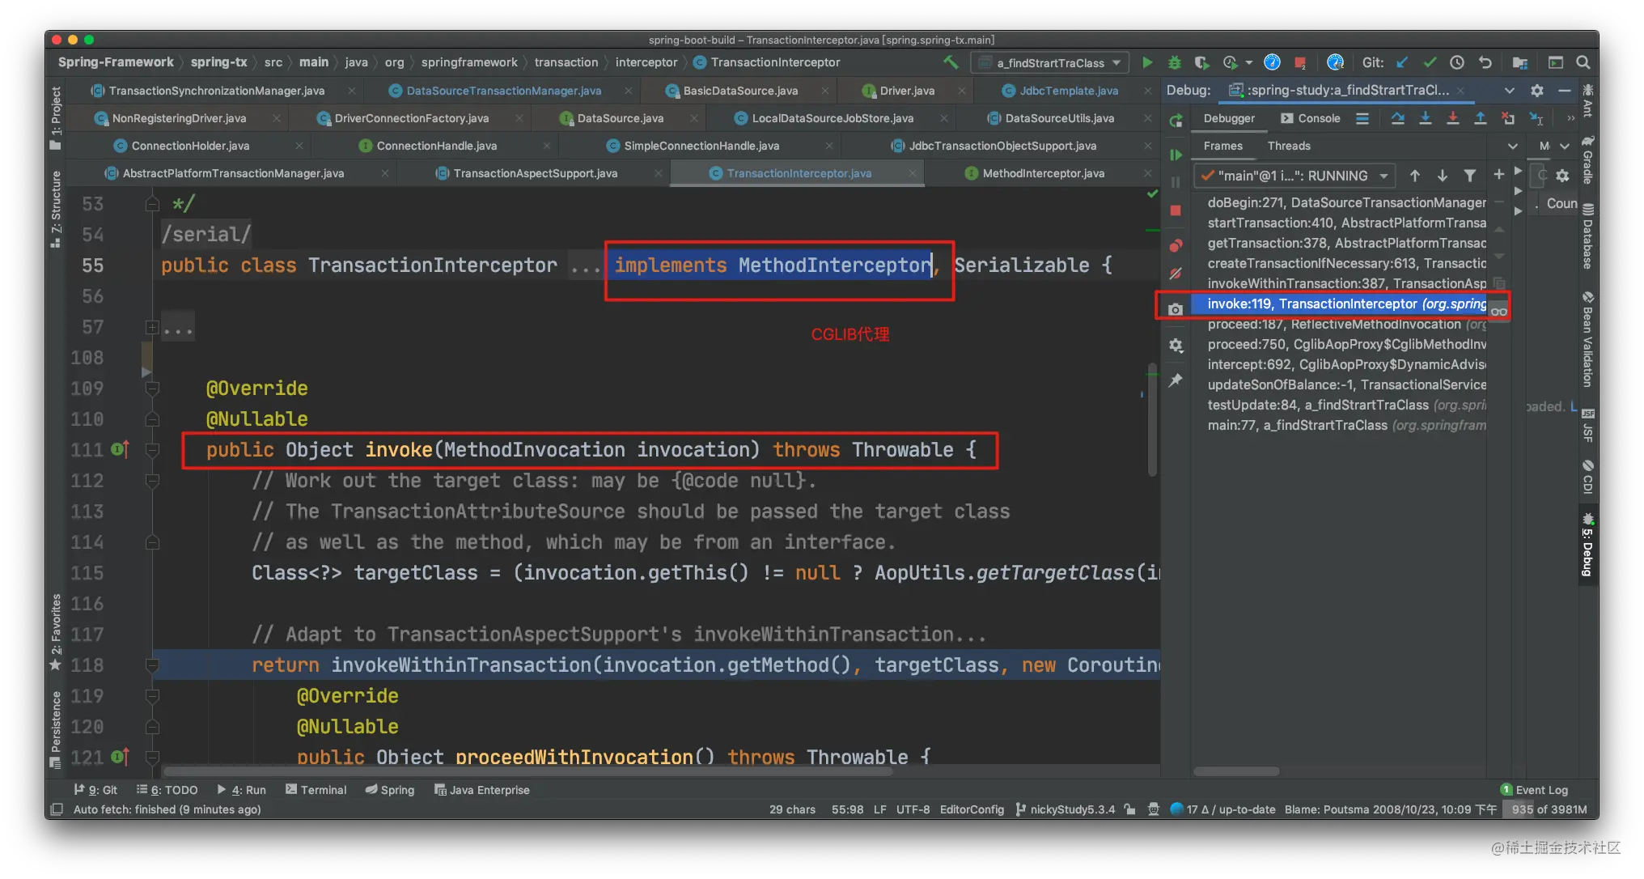This screenshot has height=879, width=1644.
Task: Resume program in the debug sidebar
Action: point(1176,155)
